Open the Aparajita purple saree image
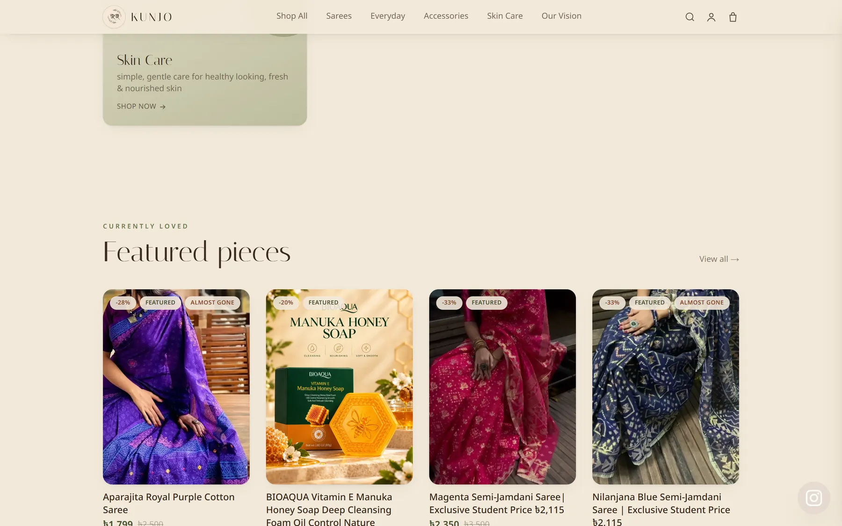Image resolution: width=842 pixels, height=526 pixels. pos(176,387)
